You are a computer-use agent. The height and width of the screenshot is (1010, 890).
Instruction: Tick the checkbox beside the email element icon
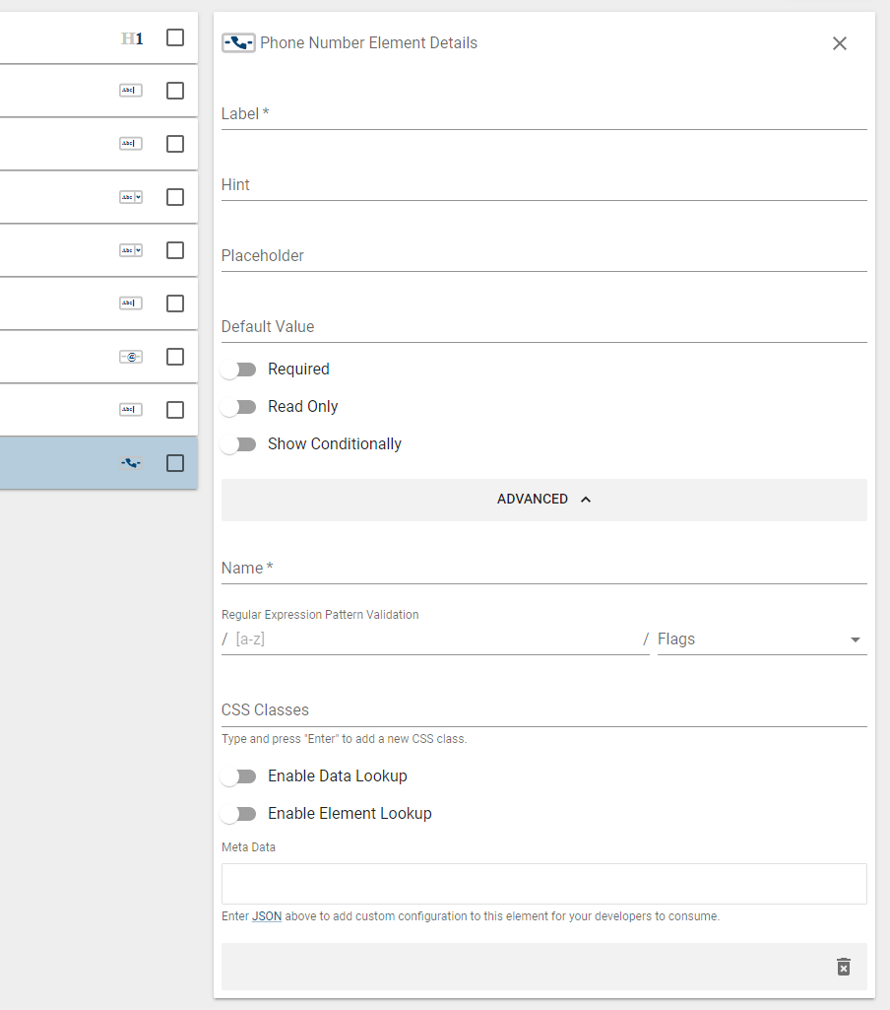175,357
